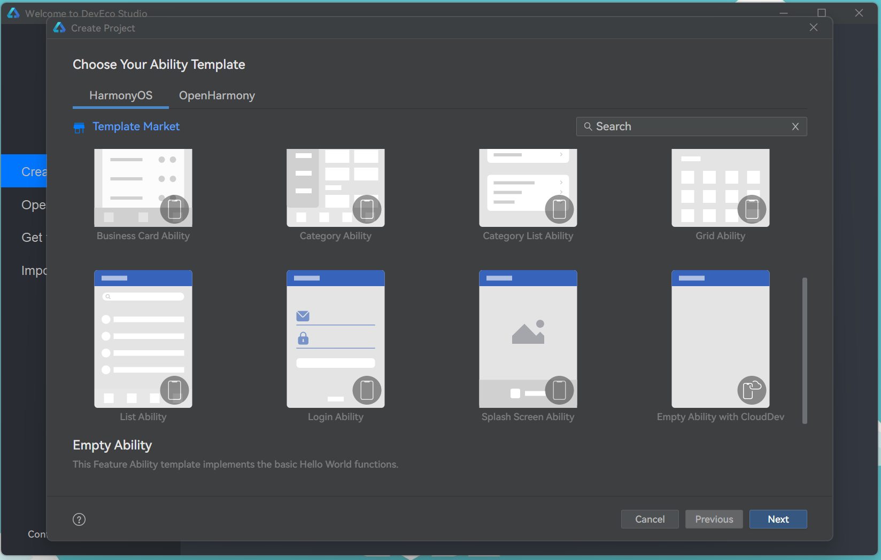Proceed with the Next button
The height and width of the screenshot is (560, 881).
click(778, 519)
